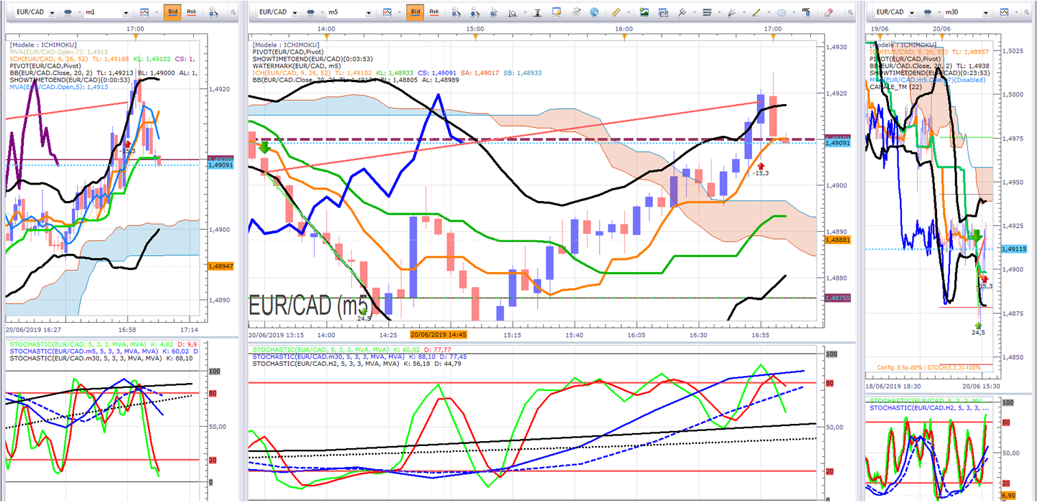Open toolbar overflow options in the m1 chart
The width and height of the screenshot is (1037, 502).
click(x=234, y=12)
